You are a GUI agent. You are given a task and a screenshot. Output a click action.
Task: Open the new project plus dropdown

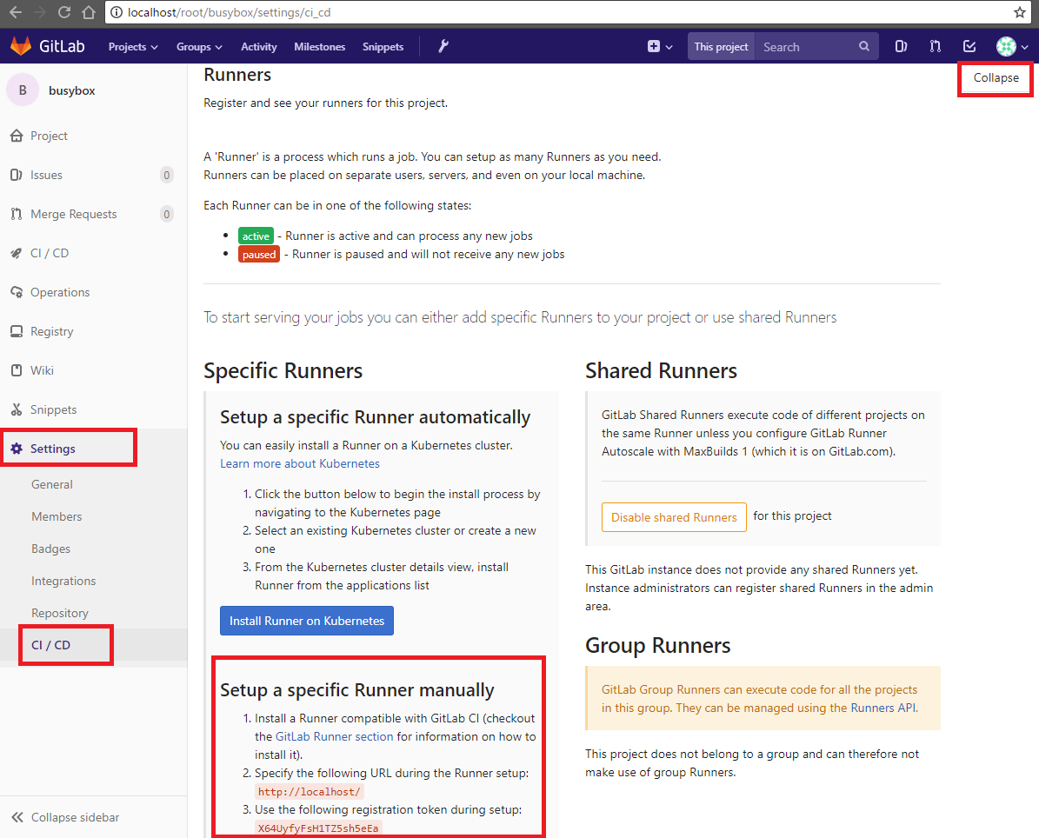tap(659, 46)
